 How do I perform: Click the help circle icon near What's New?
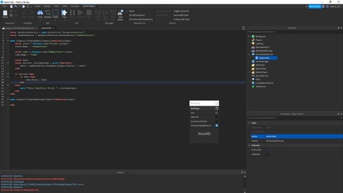tap(323, 6)
